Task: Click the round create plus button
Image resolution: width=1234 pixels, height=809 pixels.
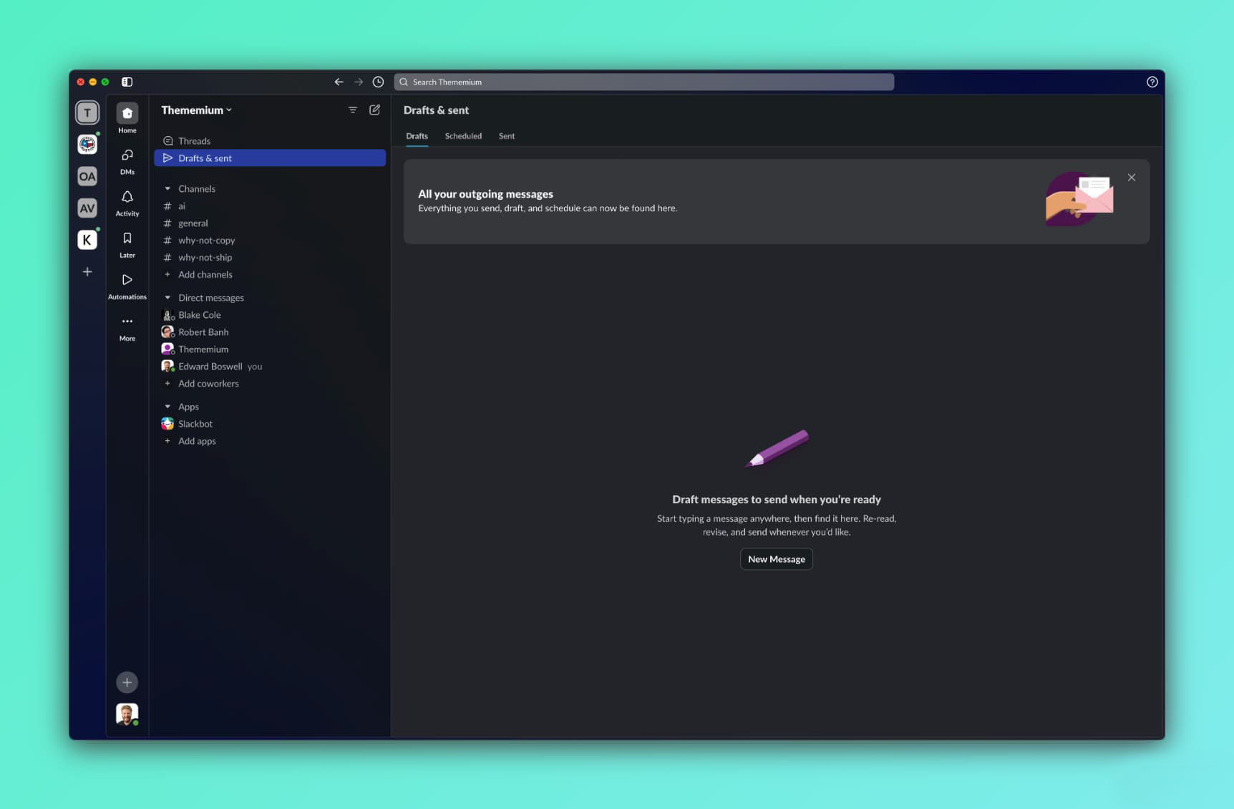Action: (127, 682)
